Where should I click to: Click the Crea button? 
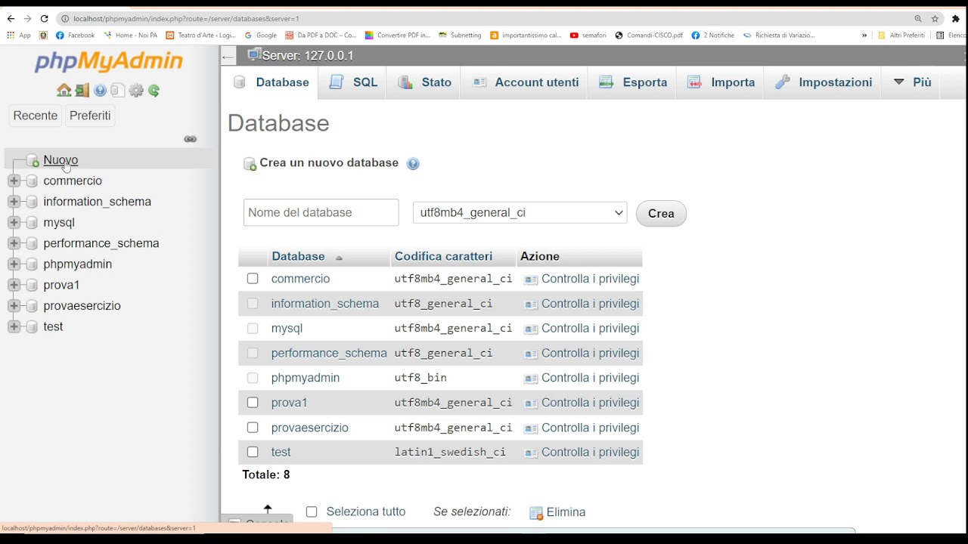(661, 214)
